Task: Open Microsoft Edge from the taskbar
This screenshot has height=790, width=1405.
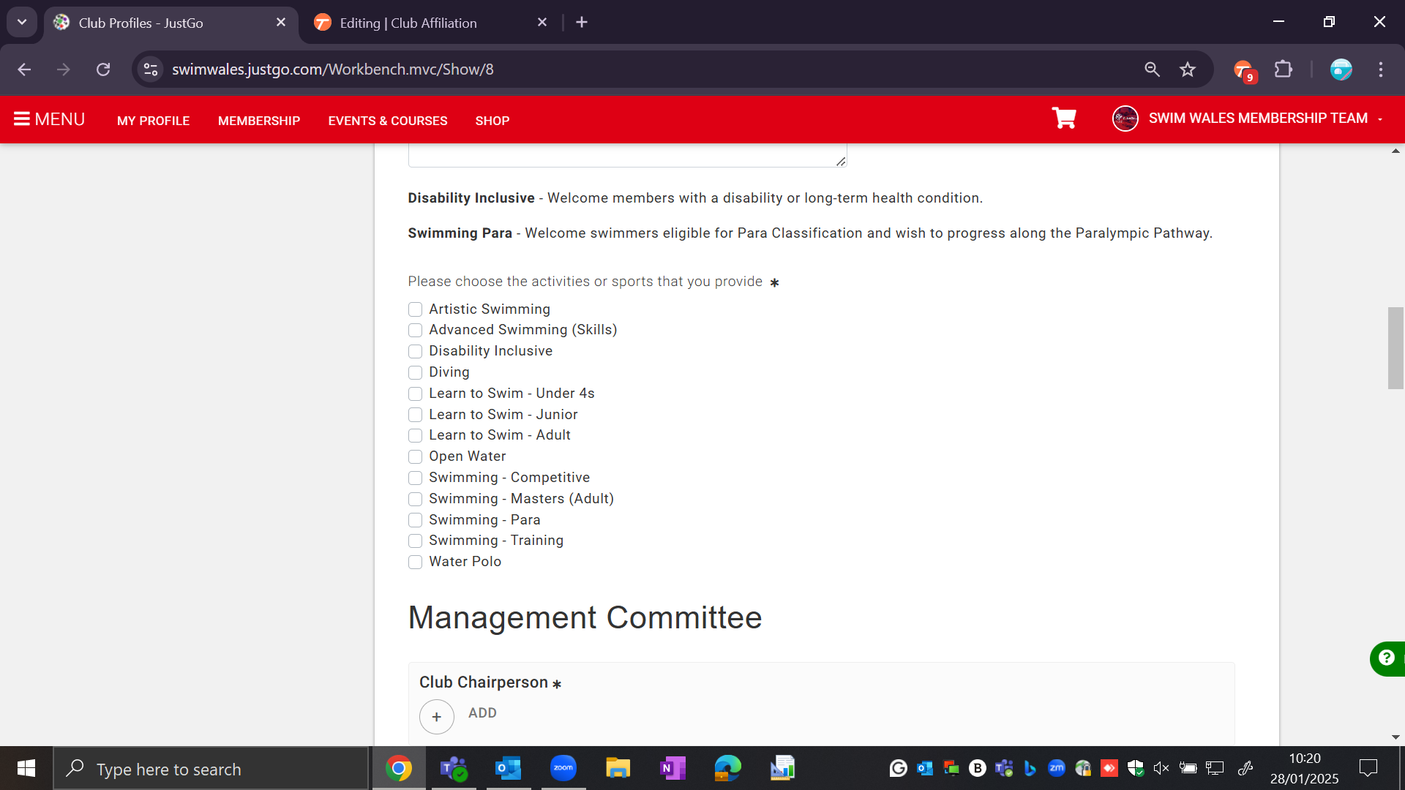Action: click(728, 768)
